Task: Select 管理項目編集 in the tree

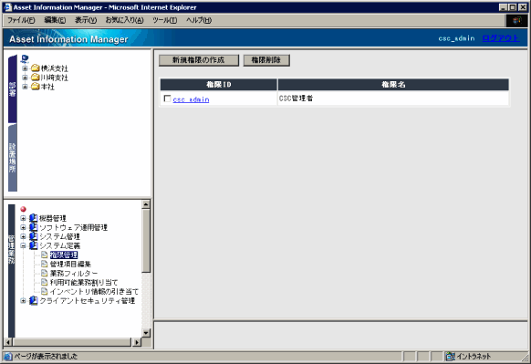Action: tap(71, 264)
